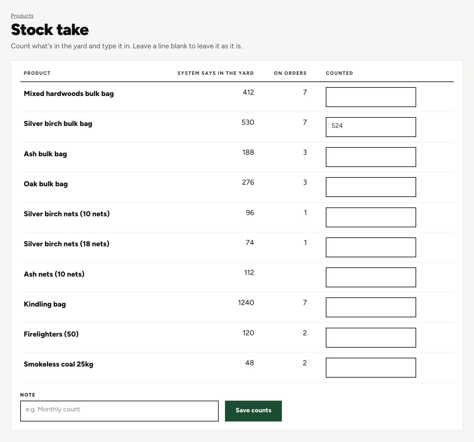Select the Smokeless coal on-orders value
The image size is (474, 442).
pos(305,363)
